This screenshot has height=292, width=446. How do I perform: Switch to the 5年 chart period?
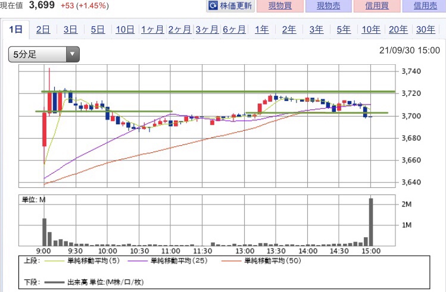click(344, 30)
